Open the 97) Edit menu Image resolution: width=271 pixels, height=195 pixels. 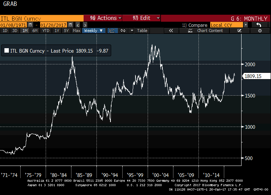(141, 18)
